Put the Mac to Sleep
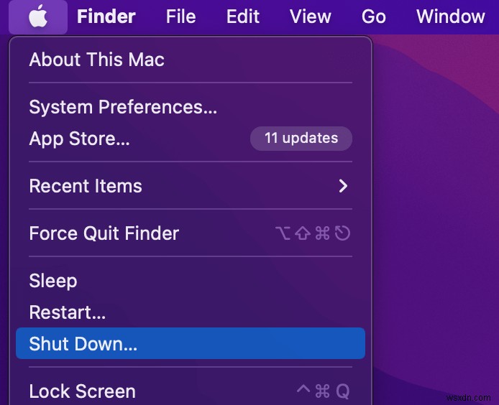499x405 pixels. (191, 281)
